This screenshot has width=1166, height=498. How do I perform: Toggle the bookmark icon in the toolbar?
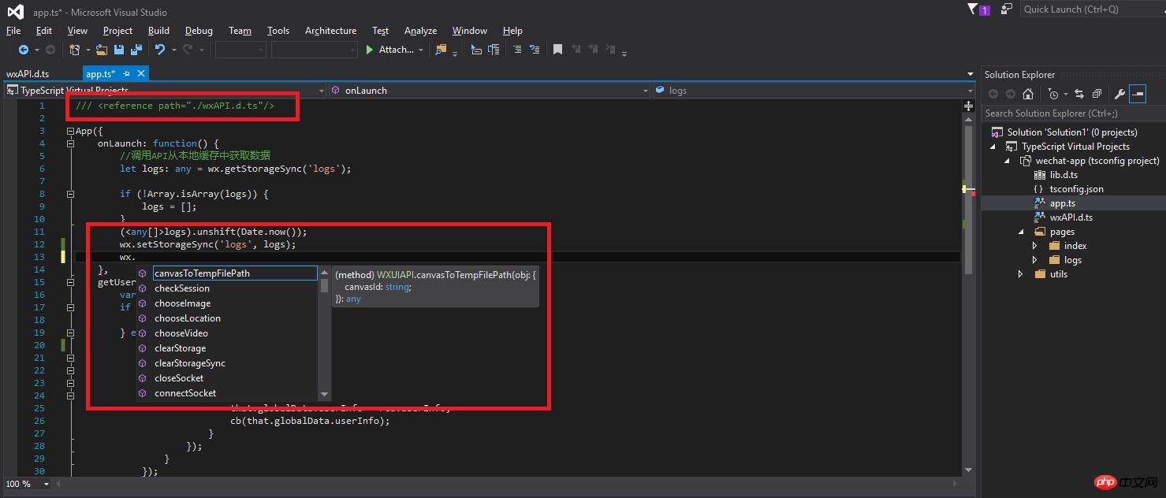[x=558, y=49]
